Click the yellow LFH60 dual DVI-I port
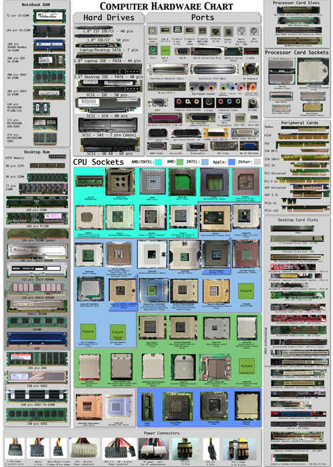This screenshot has width=333, height=467. coord(216,133)
